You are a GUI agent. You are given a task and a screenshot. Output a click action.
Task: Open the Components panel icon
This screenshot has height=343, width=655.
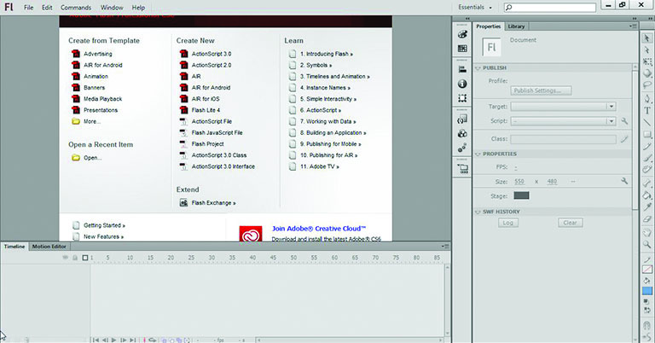tap(462, 134)
